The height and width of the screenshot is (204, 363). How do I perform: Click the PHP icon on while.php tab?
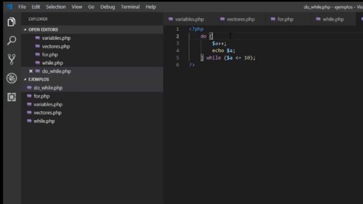[x=318, y=19]
